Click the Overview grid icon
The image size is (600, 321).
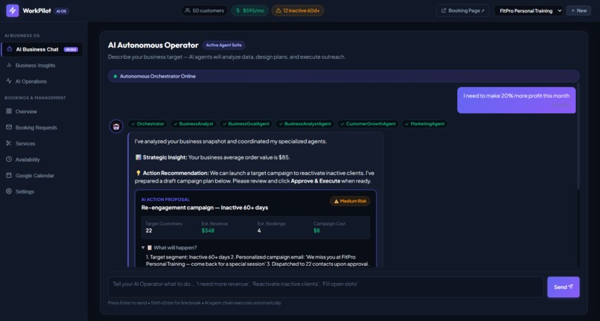point(9,111)
